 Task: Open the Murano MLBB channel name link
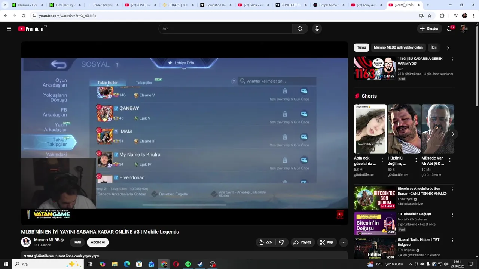click(x=46, y=240)
